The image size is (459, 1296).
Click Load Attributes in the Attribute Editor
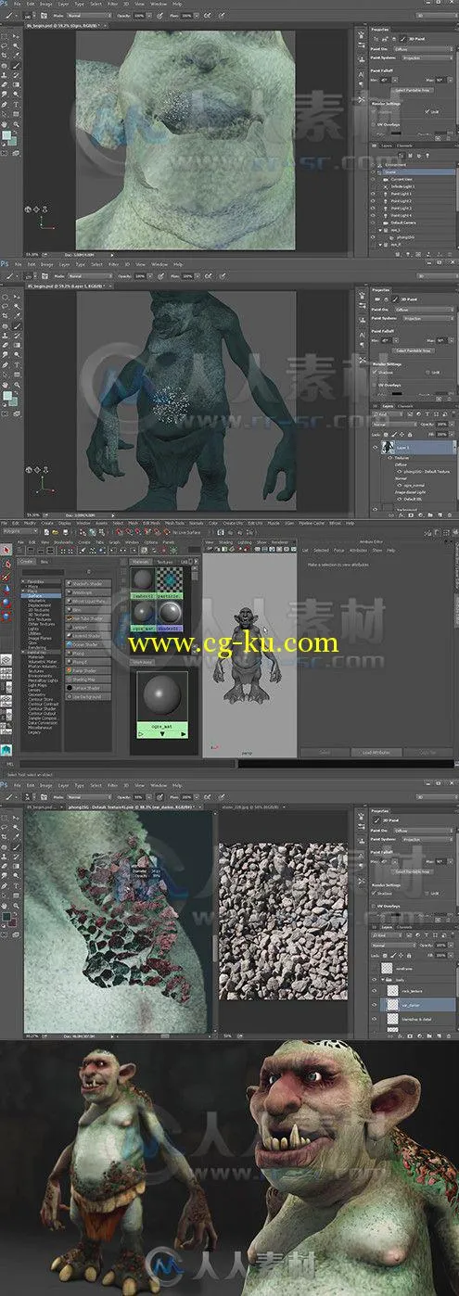pyautogui.click(x=376, y=753)
